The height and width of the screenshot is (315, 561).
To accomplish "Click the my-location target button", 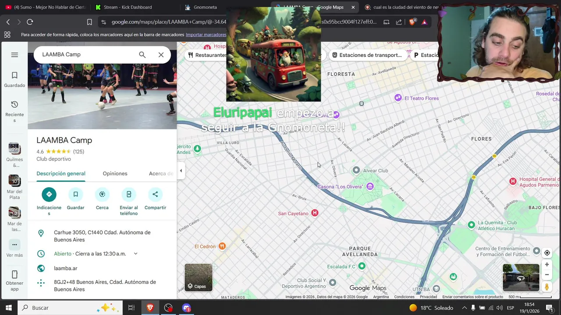I will click(x=547, y=253).
